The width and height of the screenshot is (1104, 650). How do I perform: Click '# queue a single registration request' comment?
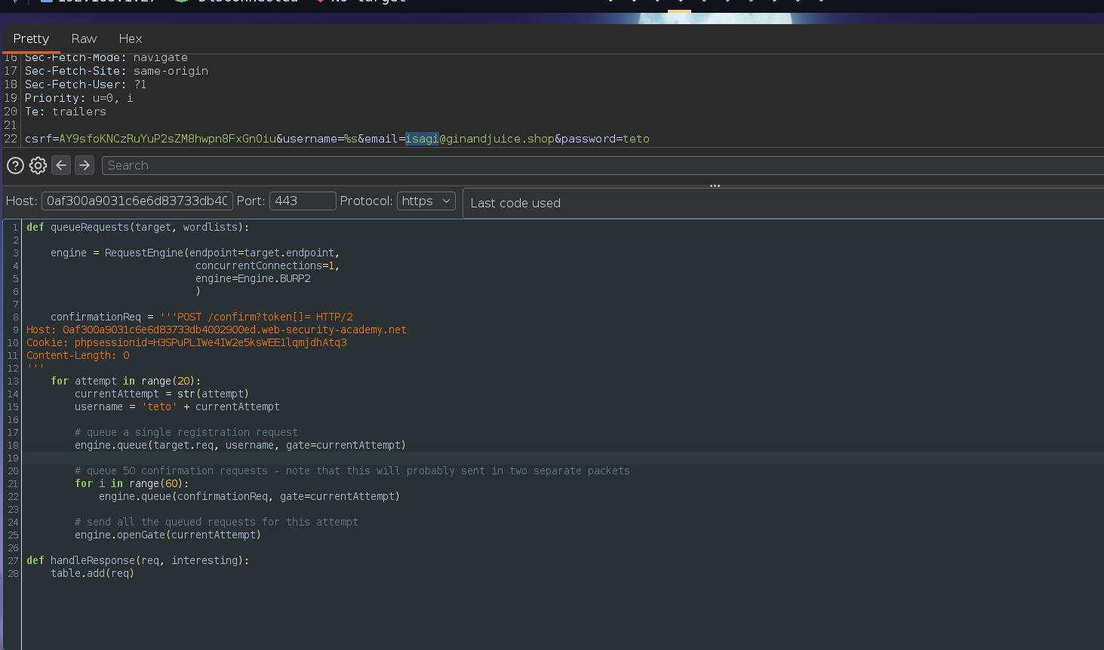[186, 432]
